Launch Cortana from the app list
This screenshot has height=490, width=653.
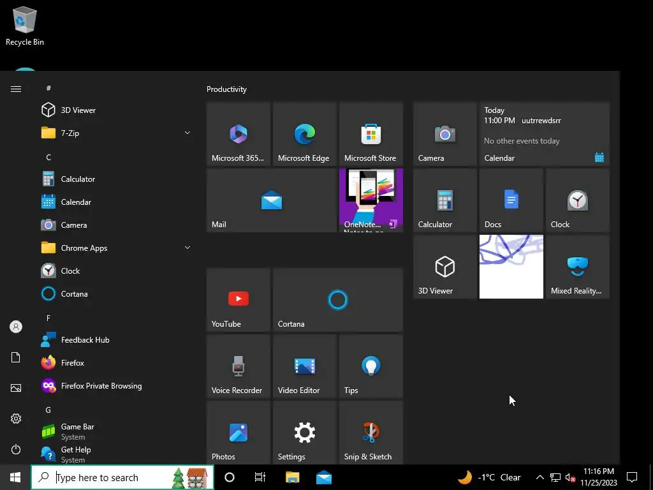click(x=117, y=293)
